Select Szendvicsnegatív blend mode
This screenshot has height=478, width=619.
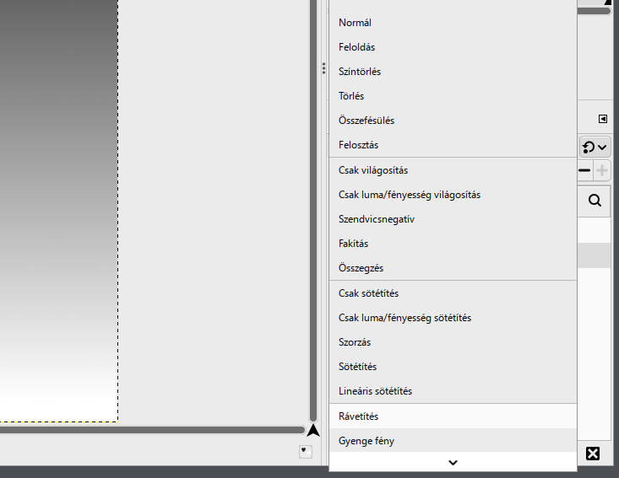(453, 219)
